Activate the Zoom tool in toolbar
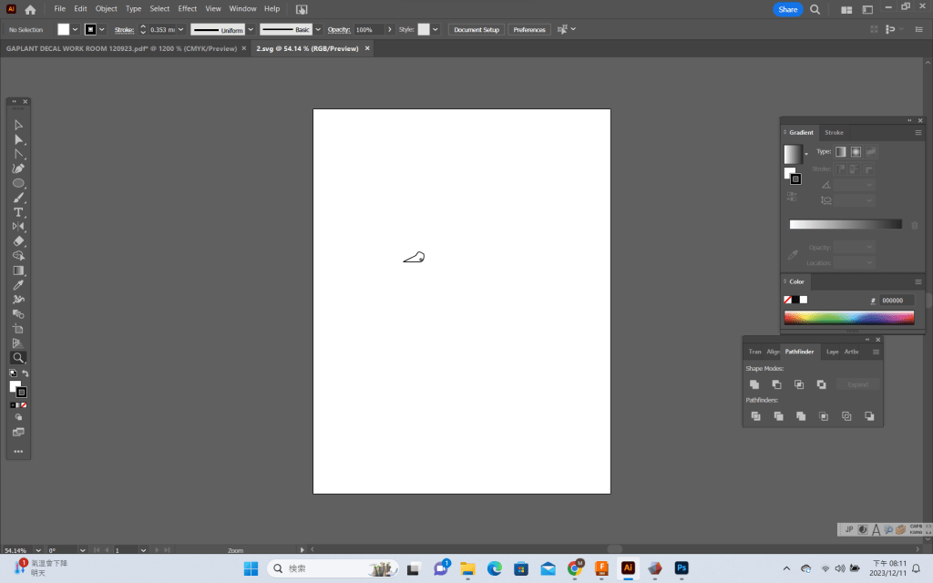Viewport: 933px width, 583px height. [x=18, y=358]
